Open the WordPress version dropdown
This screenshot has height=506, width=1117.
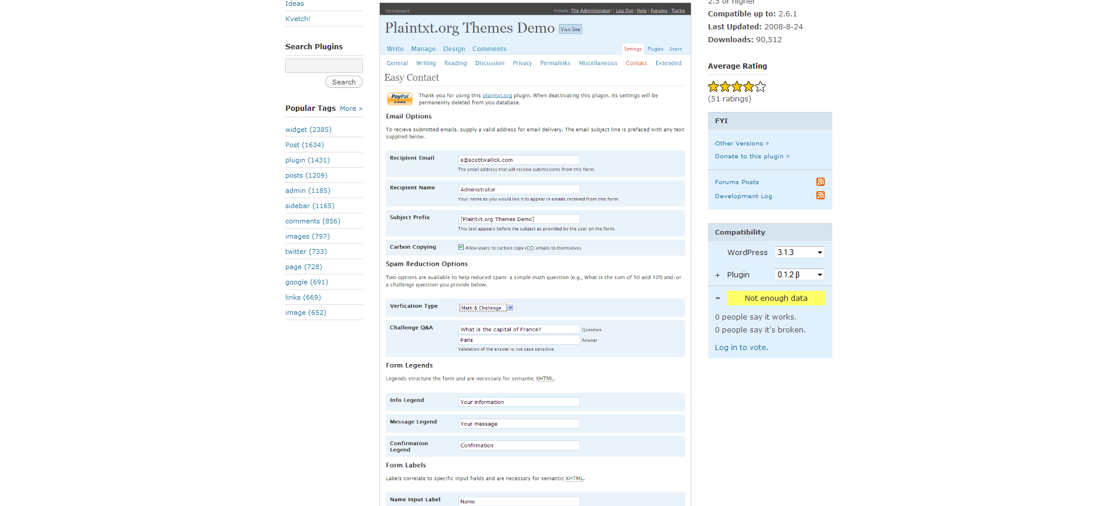(799, 252)
